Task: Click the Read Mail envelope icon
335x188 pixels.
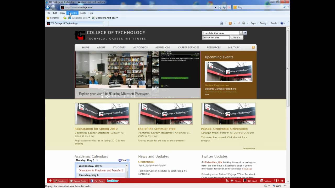Action: click(x=238, y=23)
